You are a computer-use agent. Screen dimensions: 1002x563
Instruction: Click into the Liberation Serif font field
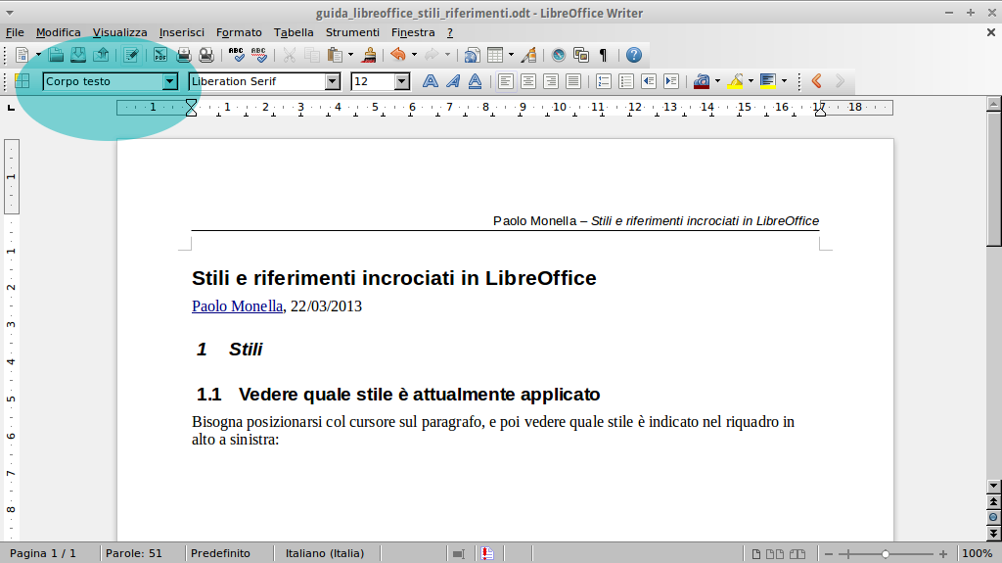click(x=257, y=81)
